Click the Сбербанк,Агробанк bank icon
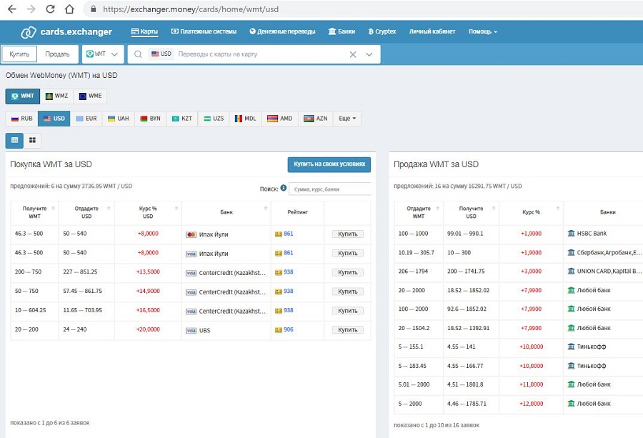The image size is (643, 438). [571, 252]
